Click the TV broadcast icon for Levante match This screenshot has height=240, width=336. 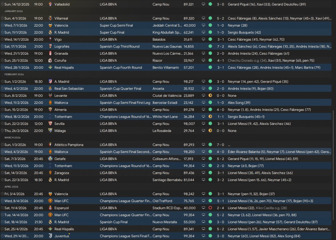point(203,96)
